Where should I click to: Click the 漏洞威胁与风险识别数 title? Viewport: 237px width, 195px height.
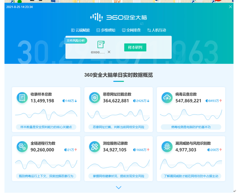(193, 143)
